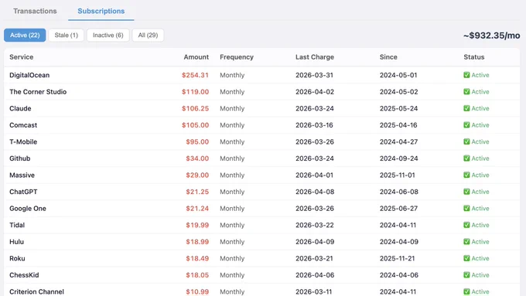This screenshot has width=526, height=296.
Task: Click the green check icon for Claude
Action: point(466,108)
